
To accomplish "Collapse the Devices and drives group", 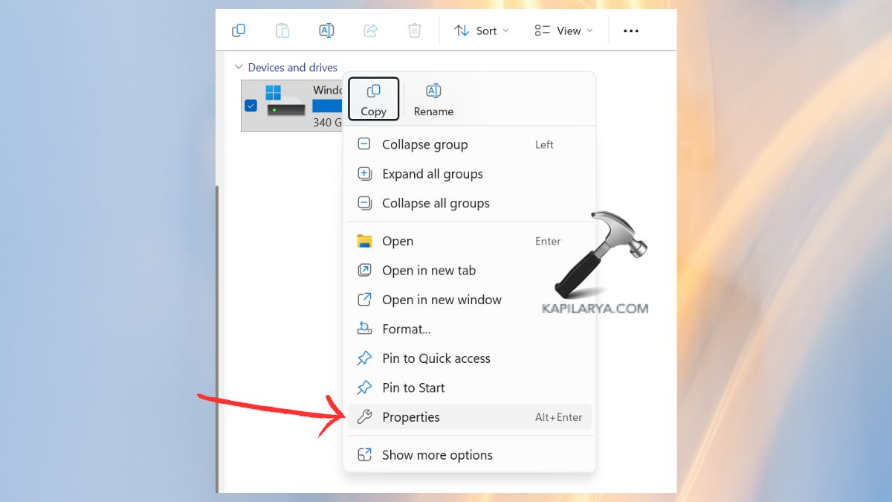I will (x=239, y=68).
